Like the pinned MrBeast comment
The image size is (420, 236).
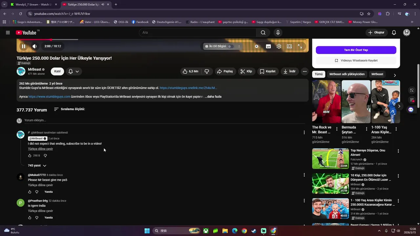pos(30,156)
